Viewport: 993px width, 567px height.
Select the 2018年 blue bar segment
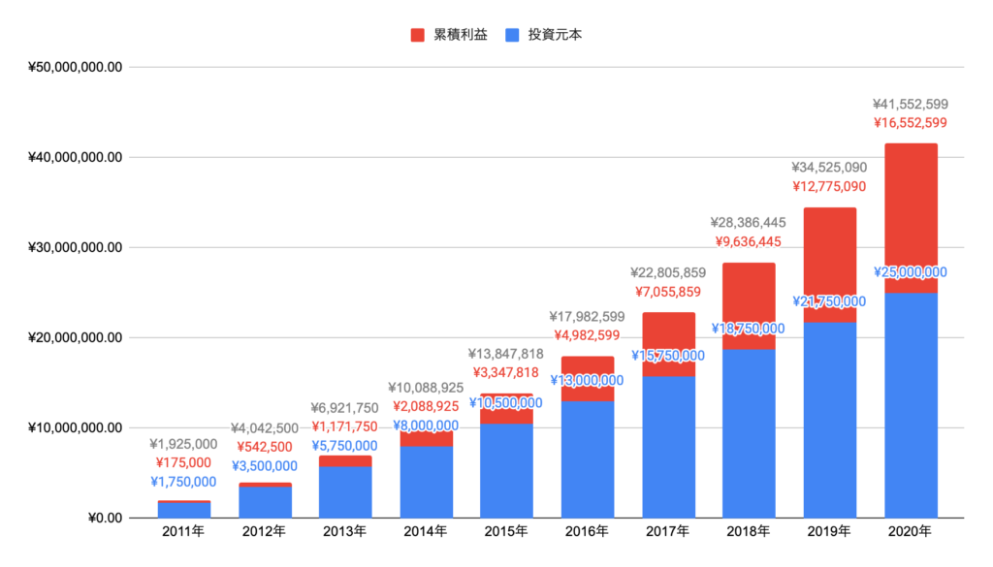750,433
